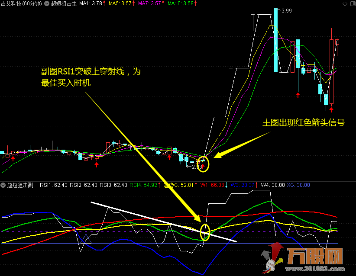Click sub indicator name 超短狙击副
The width and height of the screenshot is (356, 276).
click(20, 185)
